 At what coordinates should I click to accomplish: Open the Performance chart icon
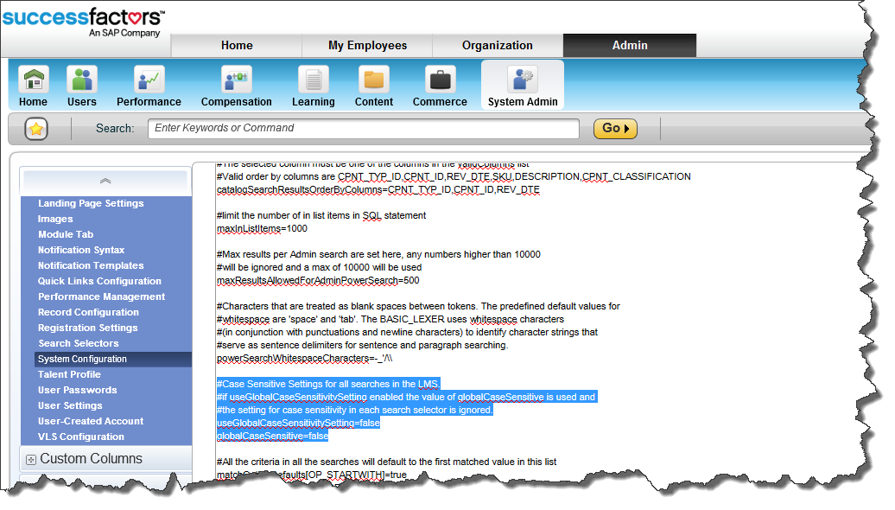tap(149, 80)
